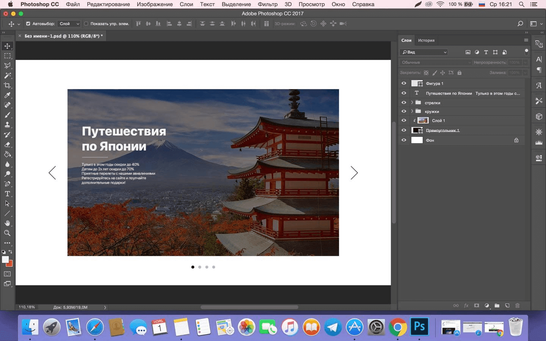546x341 pixels.
Task: Create a new group with folder icon
Action: click(497, 305)
